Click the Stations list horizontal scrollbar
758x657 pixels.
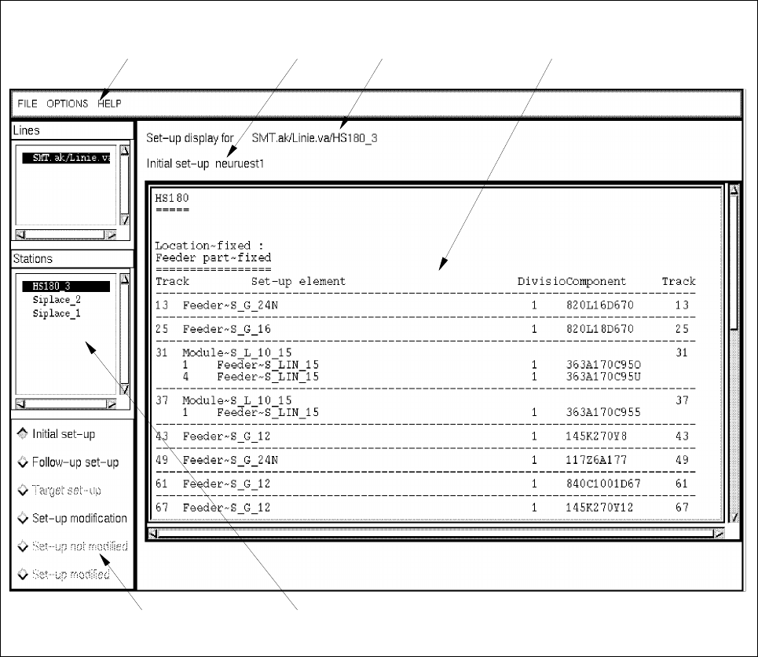click(66, 404)
